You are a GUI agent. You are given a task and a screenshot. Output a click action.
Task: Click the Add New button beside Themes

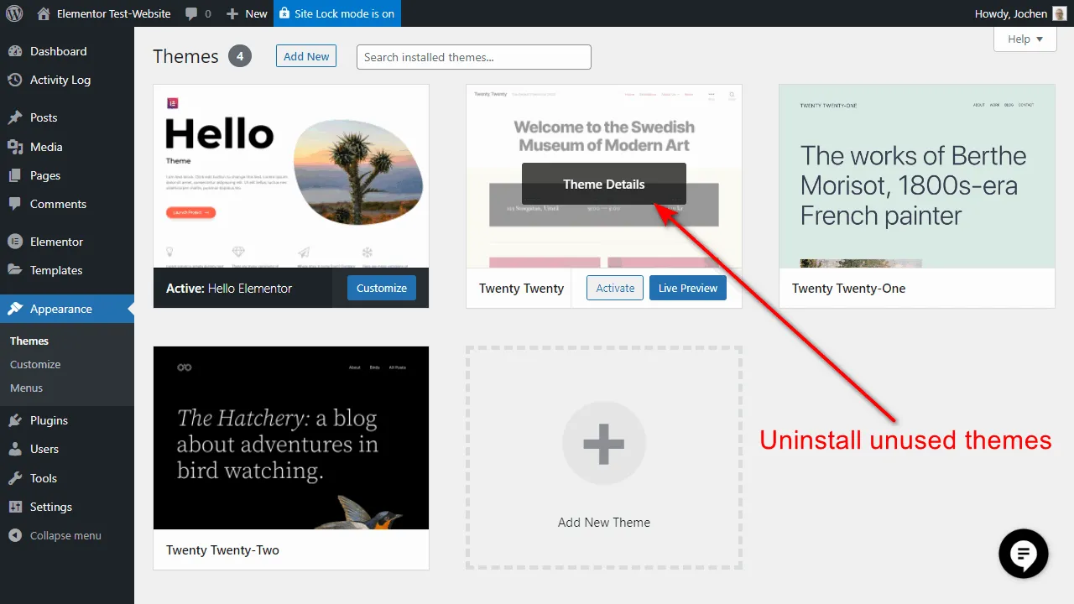click(306, 56)
